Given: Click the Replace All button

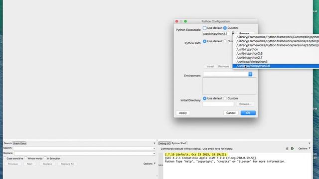Looking at the screenshot, I should coord(67,164).
